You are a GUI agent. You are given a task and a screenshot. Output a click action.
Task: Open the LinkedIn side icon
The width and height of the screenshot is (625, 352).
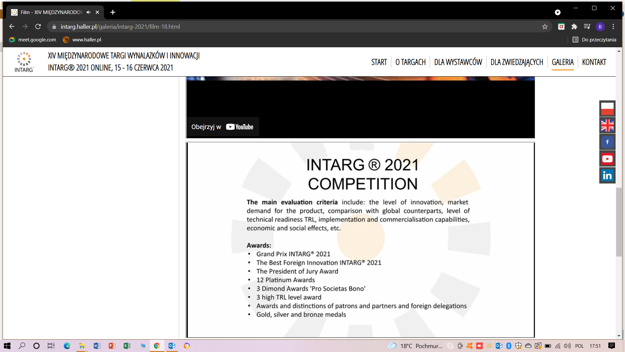tap(607, 175)
